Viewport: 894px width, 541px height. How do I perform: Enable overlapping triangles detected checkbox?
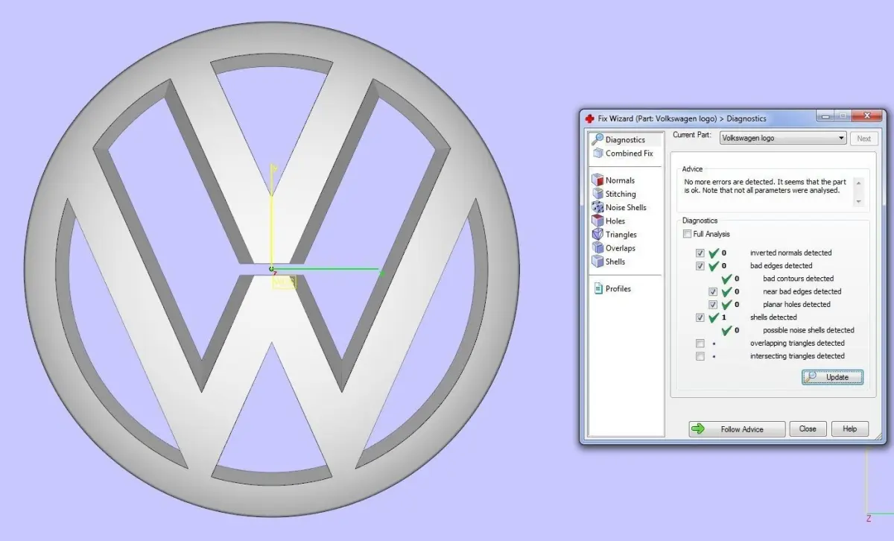(700, 343)
